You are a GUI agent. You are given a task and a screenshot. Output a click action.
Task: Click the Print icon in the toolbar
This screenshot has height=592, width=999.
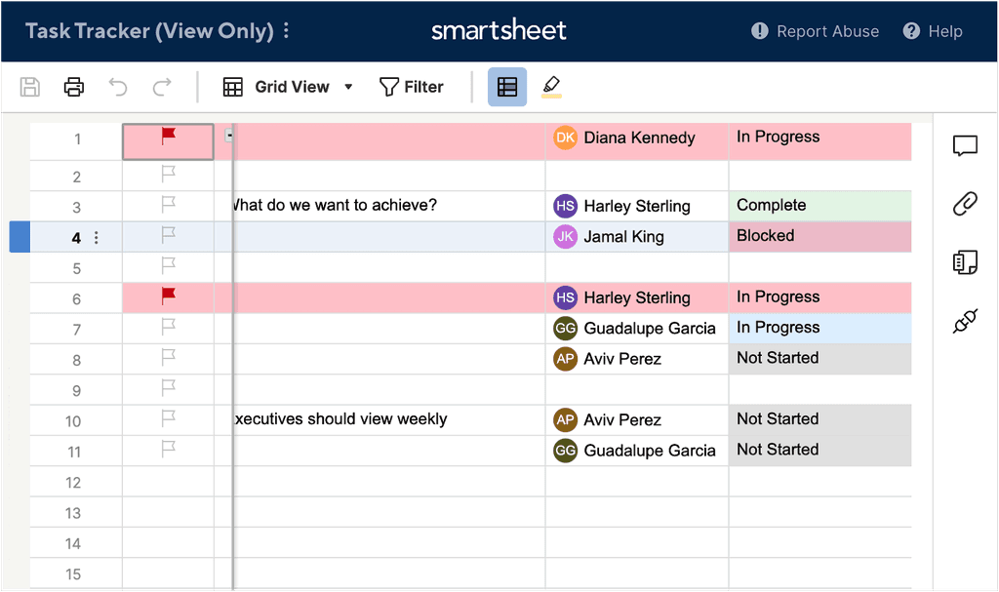pyautogui.click(x=73, y=86)
